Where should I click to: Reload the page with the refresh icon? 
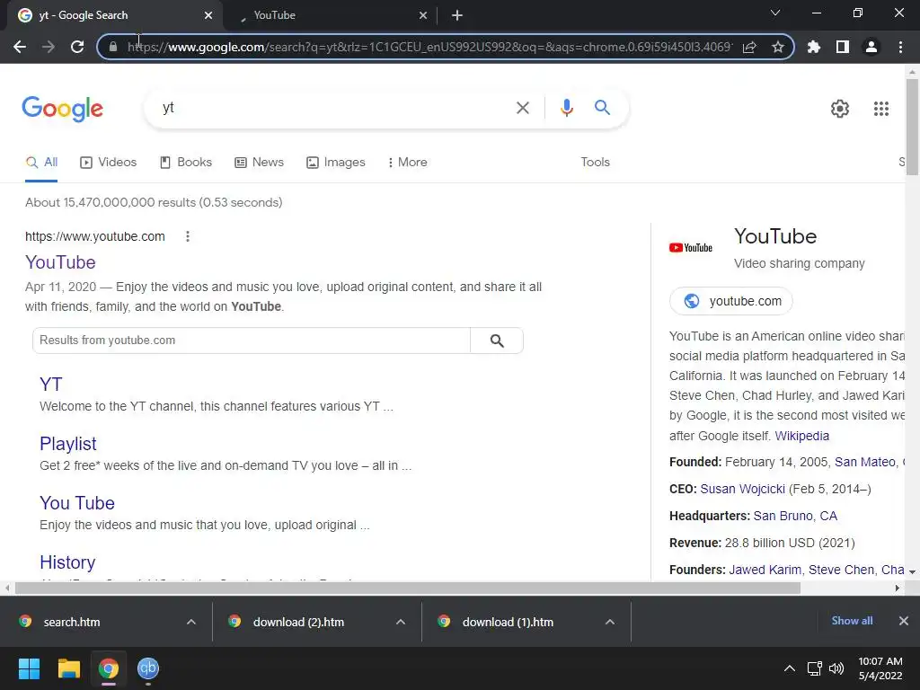(77, 47)
